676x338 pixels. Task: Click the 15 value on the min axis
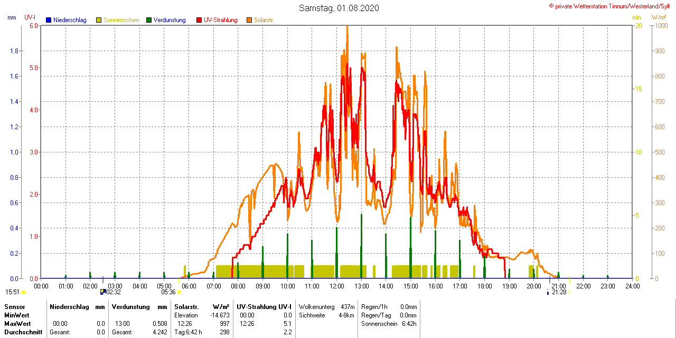coord(639,89)
